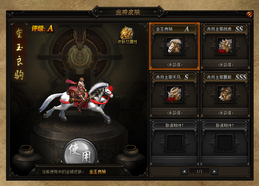This screenshot has height=186, width=259.
Task: Click 未获得 status under 赤月主宰暴熊
Action: [225, 113]
